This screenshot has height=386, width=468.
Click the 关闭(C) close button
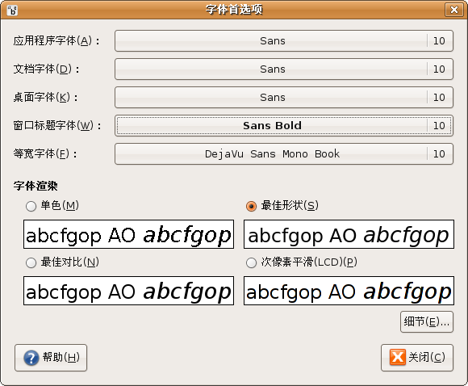coord(417,358)
